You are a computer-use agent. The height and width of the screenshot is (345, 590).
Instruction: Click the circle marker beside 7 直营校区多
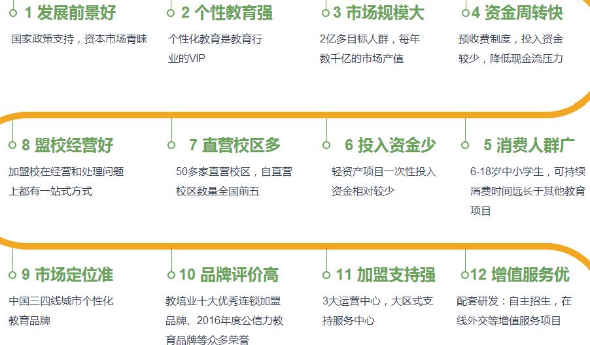click(171, 145)
